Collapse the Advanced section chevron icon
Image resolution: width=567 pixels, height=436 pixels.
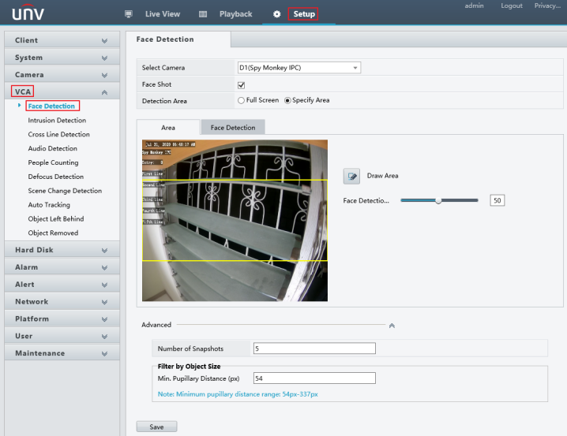(392, 325)
